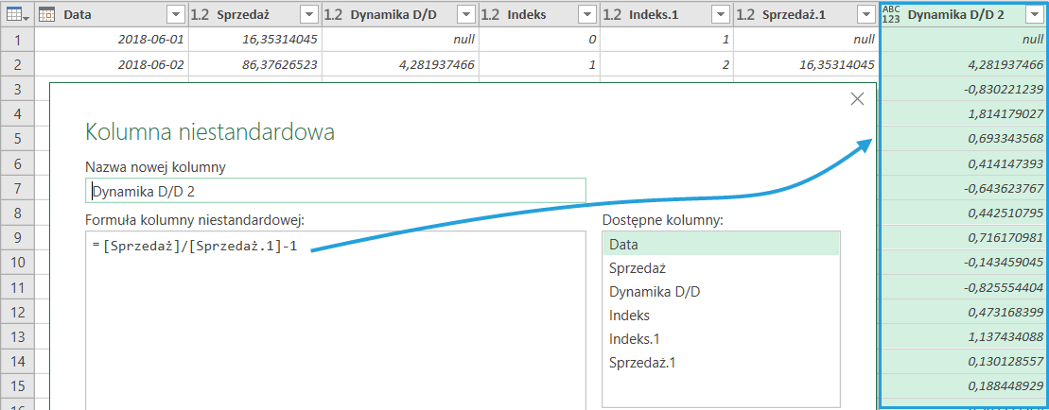This screenshot has height=410, width=1049.
Task: Open the filter dropdown for the Data column
Action: pos(173,14)
